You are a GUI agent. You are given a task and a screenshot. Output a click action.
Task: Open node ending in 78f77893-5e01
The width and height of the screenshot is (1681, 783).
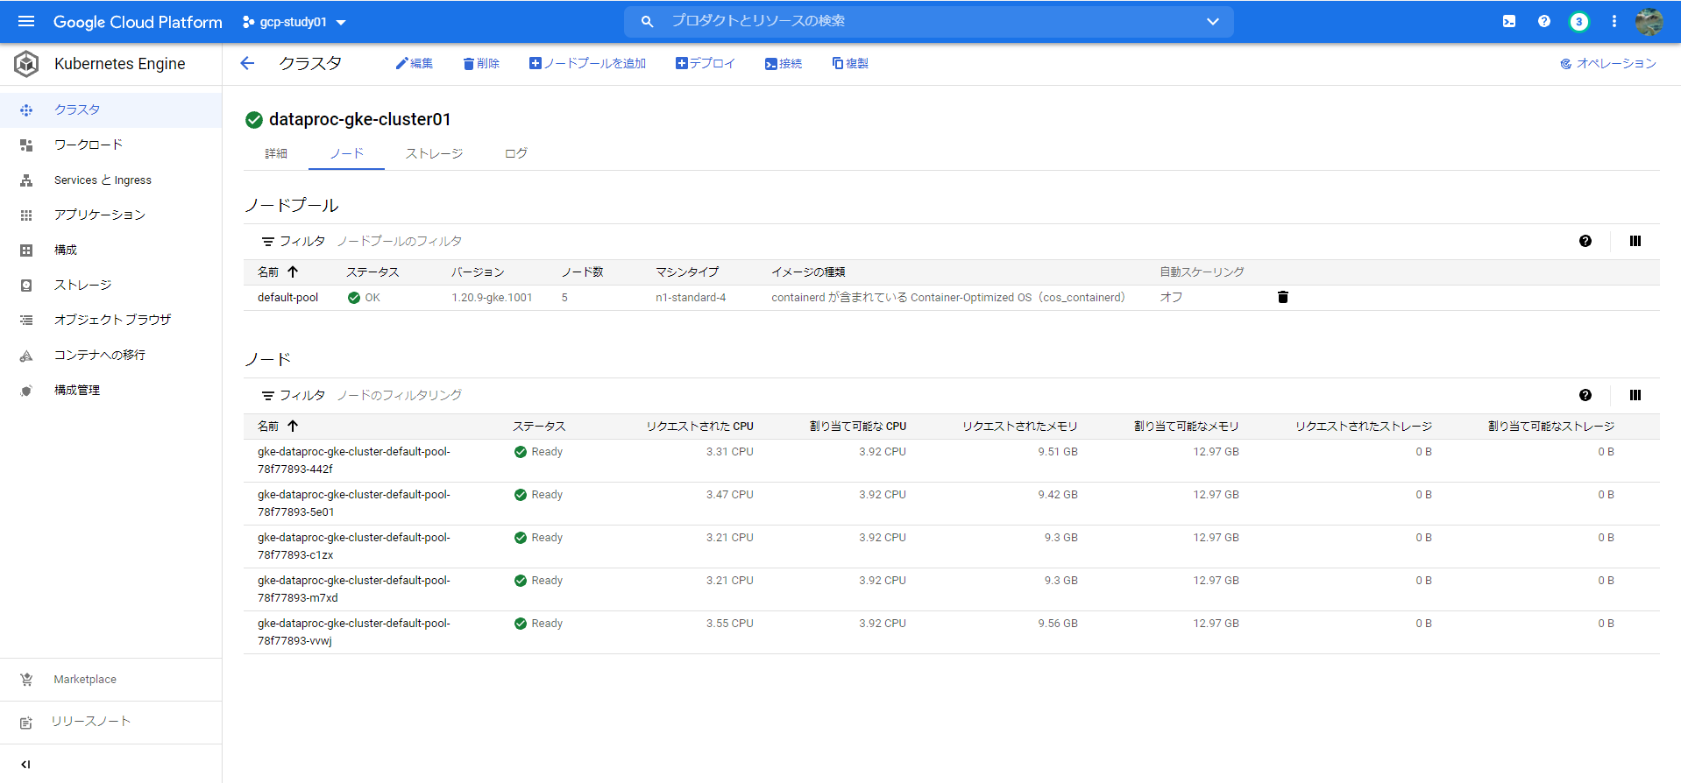(353, 504)
